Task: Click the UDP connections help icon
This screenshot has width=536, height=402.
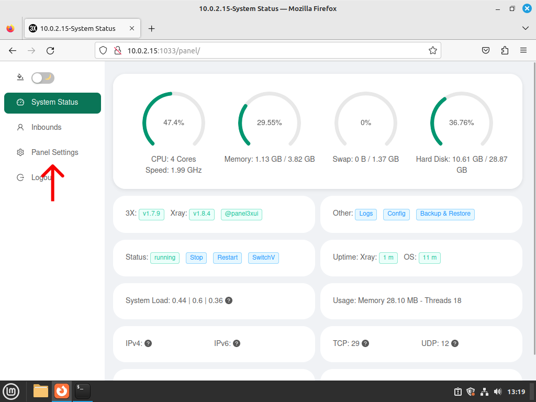Action: pos(455,343)
